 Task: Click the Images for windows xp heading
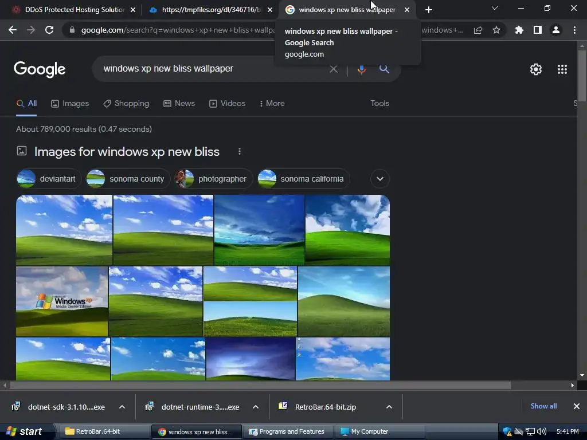pos(127,151)
